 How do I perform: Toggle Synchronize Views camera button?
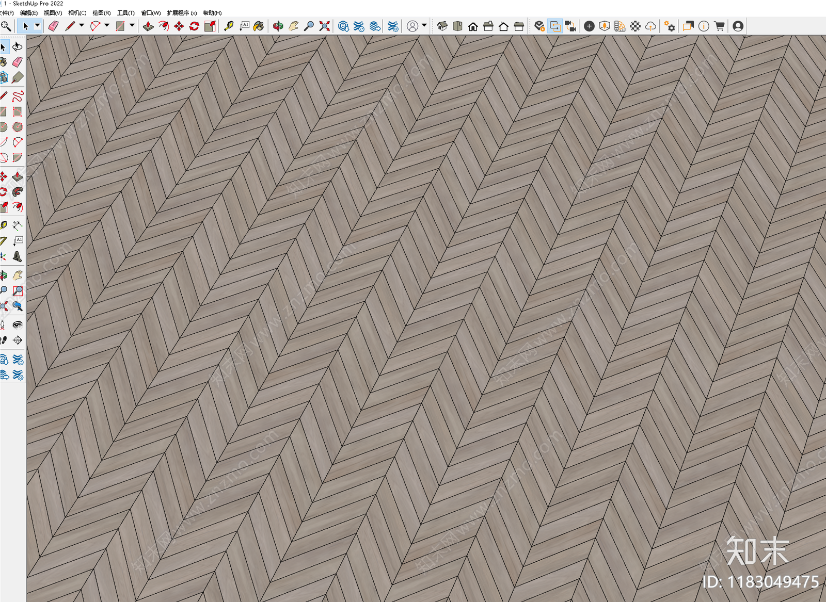coord(570,26)
